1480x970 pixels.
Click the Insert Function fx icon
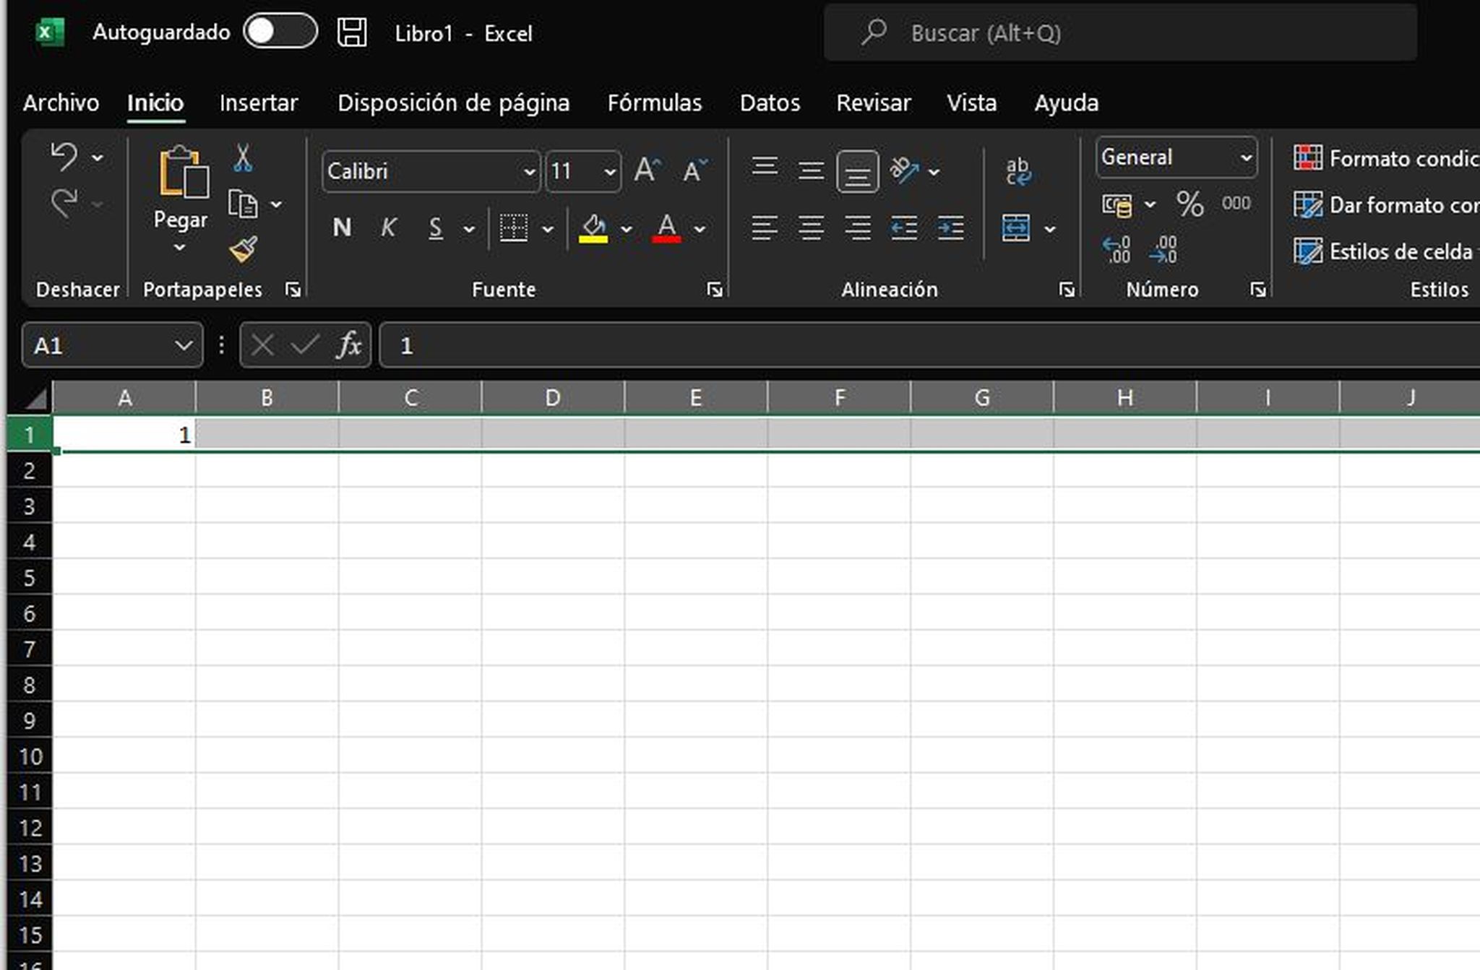click(x=349, y=345)
